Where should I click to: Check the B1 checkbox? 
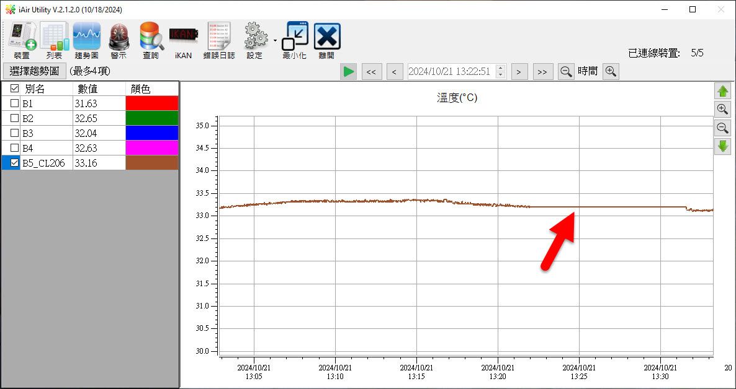coord(14,103)
